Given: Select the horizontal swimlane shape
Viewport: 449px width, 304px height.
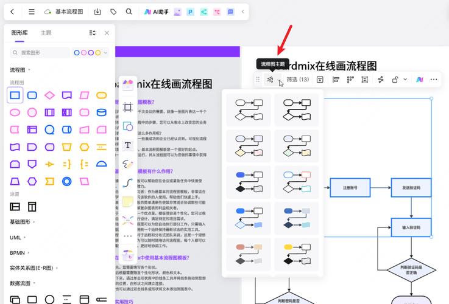Looking at the screenshot, I should [x=15, y=207].
